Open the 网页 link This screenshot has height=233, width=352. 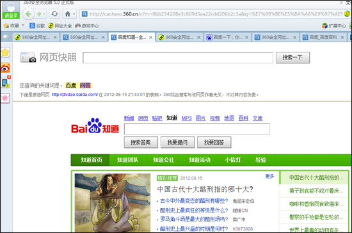pyautogui.click(x=143, y=118)
